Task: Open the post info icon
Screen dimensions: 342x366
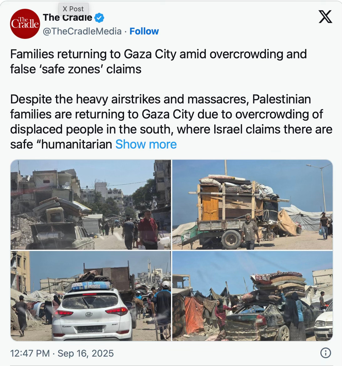Action: click(x=326, y=353)
